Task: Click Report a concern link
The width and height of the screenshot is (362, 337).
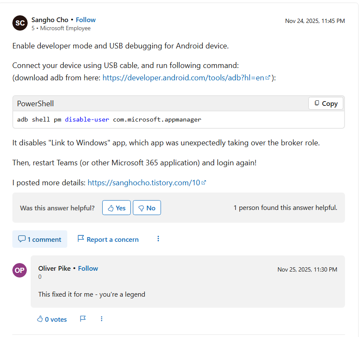Action: (108, 239)
